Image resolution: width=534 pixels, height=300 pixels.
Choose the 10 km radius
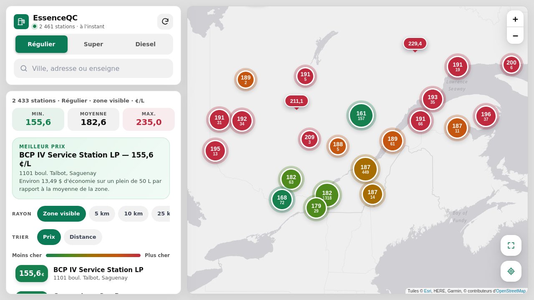point(133,214)
